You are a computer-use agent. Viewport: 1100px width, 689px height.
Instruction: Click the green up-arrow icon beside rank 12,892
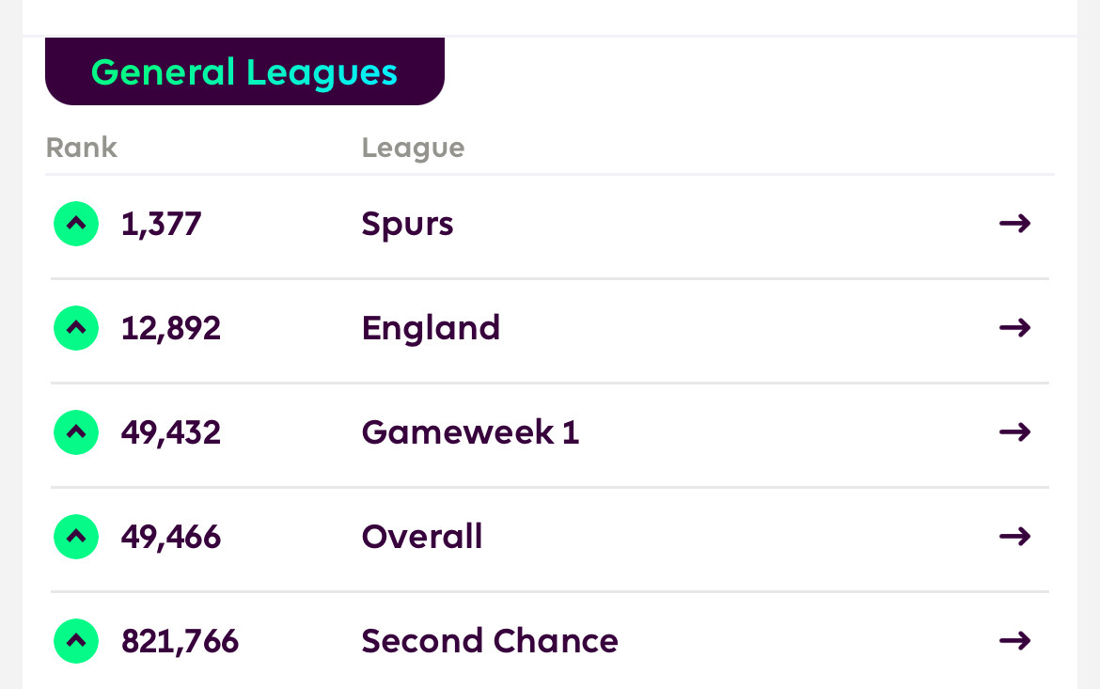(76, 328)
